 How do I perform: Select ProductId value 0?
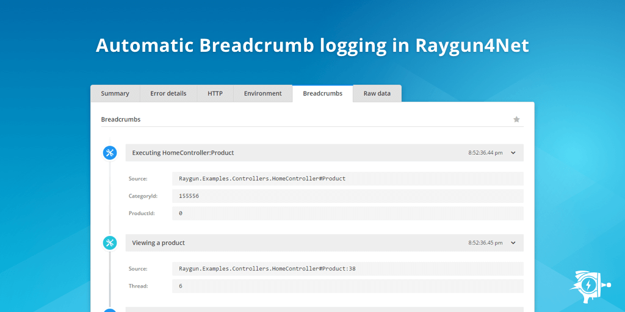(347, 213)
